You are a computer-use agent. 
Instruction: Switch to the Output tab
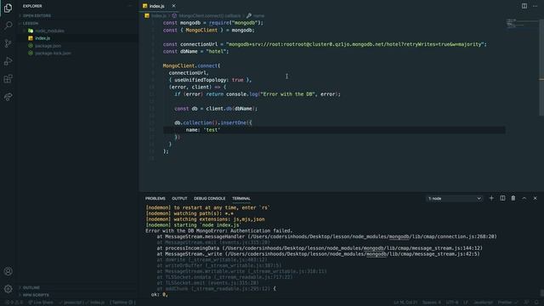[179, 198]
